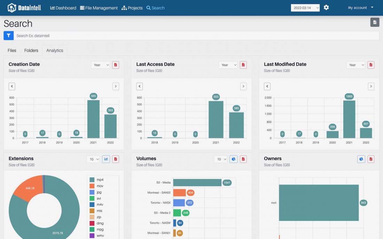Export Creation Date chart as PDF
Image resolution: width=383 pixels, height=239 pixels.
116,65
